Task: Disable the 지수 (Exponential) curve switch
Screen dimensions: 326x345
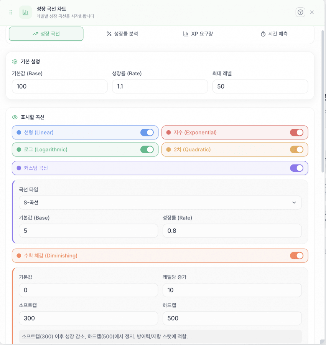Action: point(296,133)
